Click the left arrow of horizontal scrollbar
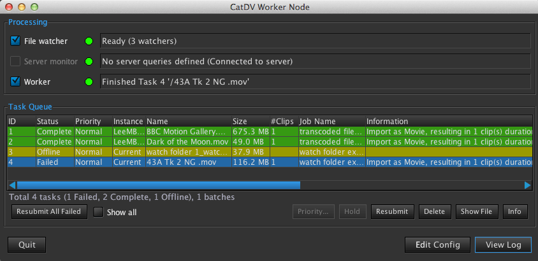The height and width of the screenshot is (261, 538). pos(11,185)
